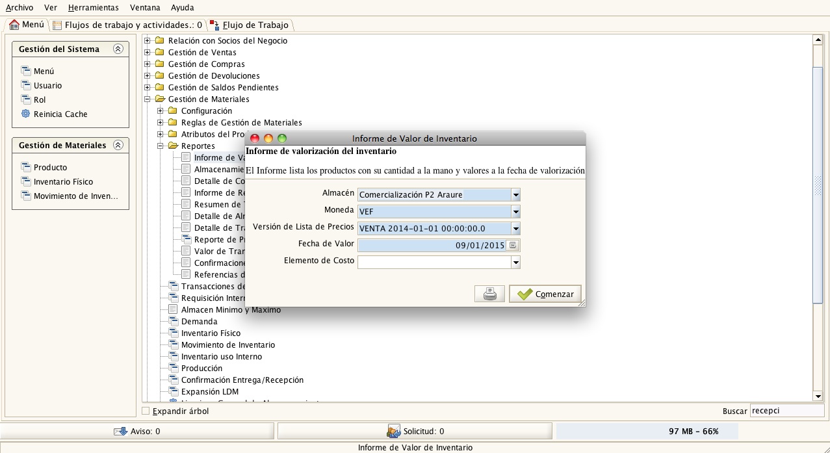Click the tree scrollbar up arrow
This screenshot has height=453, width=830.
point(818,40)
